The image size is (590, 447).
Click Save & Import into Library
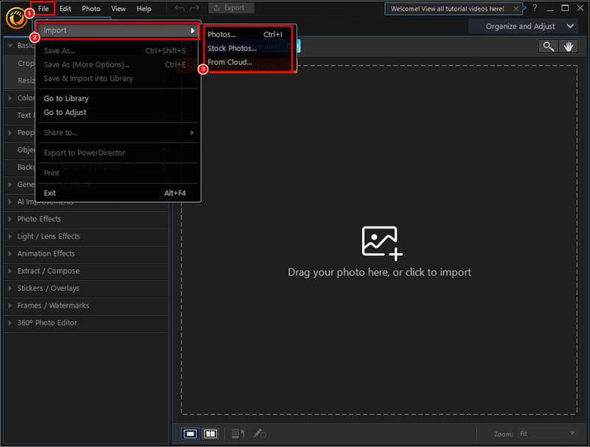click(117, 78)
